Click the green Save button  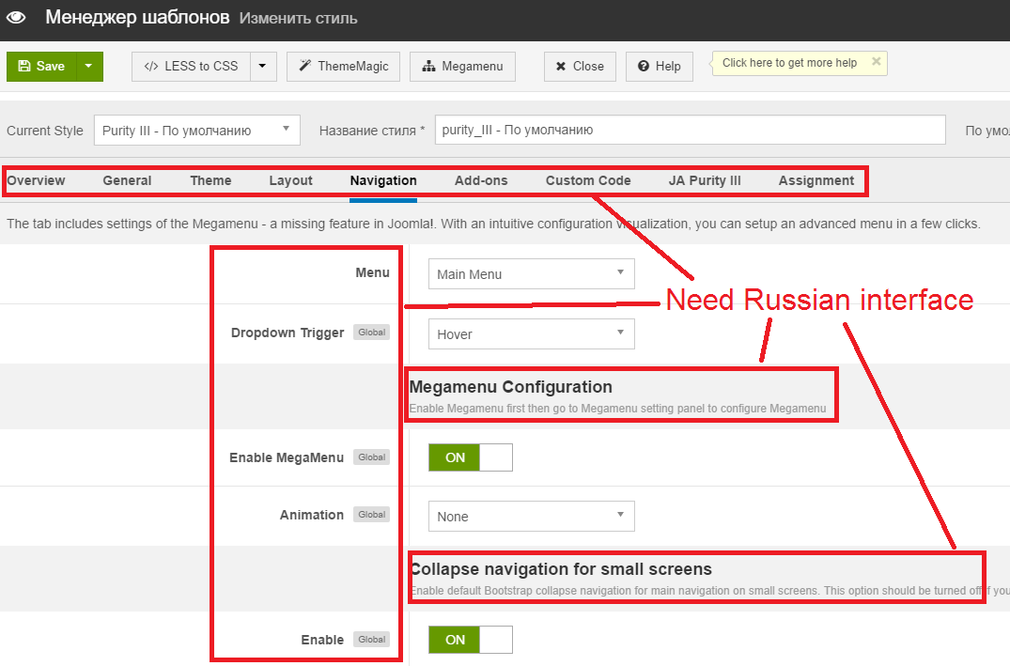[41, 67]
